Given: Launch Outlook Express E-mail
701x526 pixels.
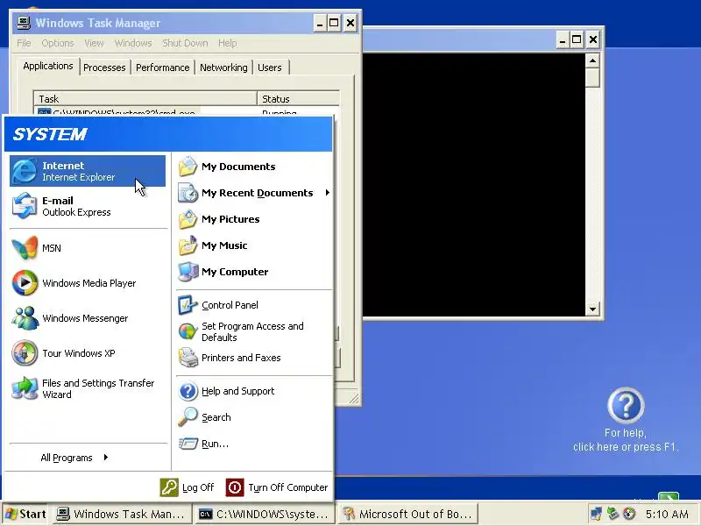Looking at the screenshot, I should point(88,206).
